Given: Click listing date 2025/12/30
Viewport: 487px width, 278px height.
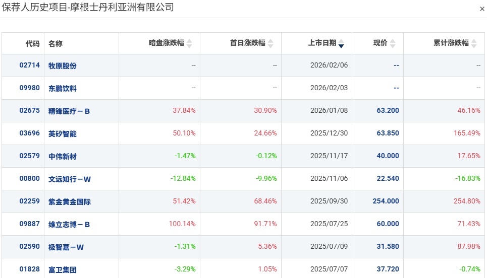Looking at the screenshot, I should click(329, 133).
